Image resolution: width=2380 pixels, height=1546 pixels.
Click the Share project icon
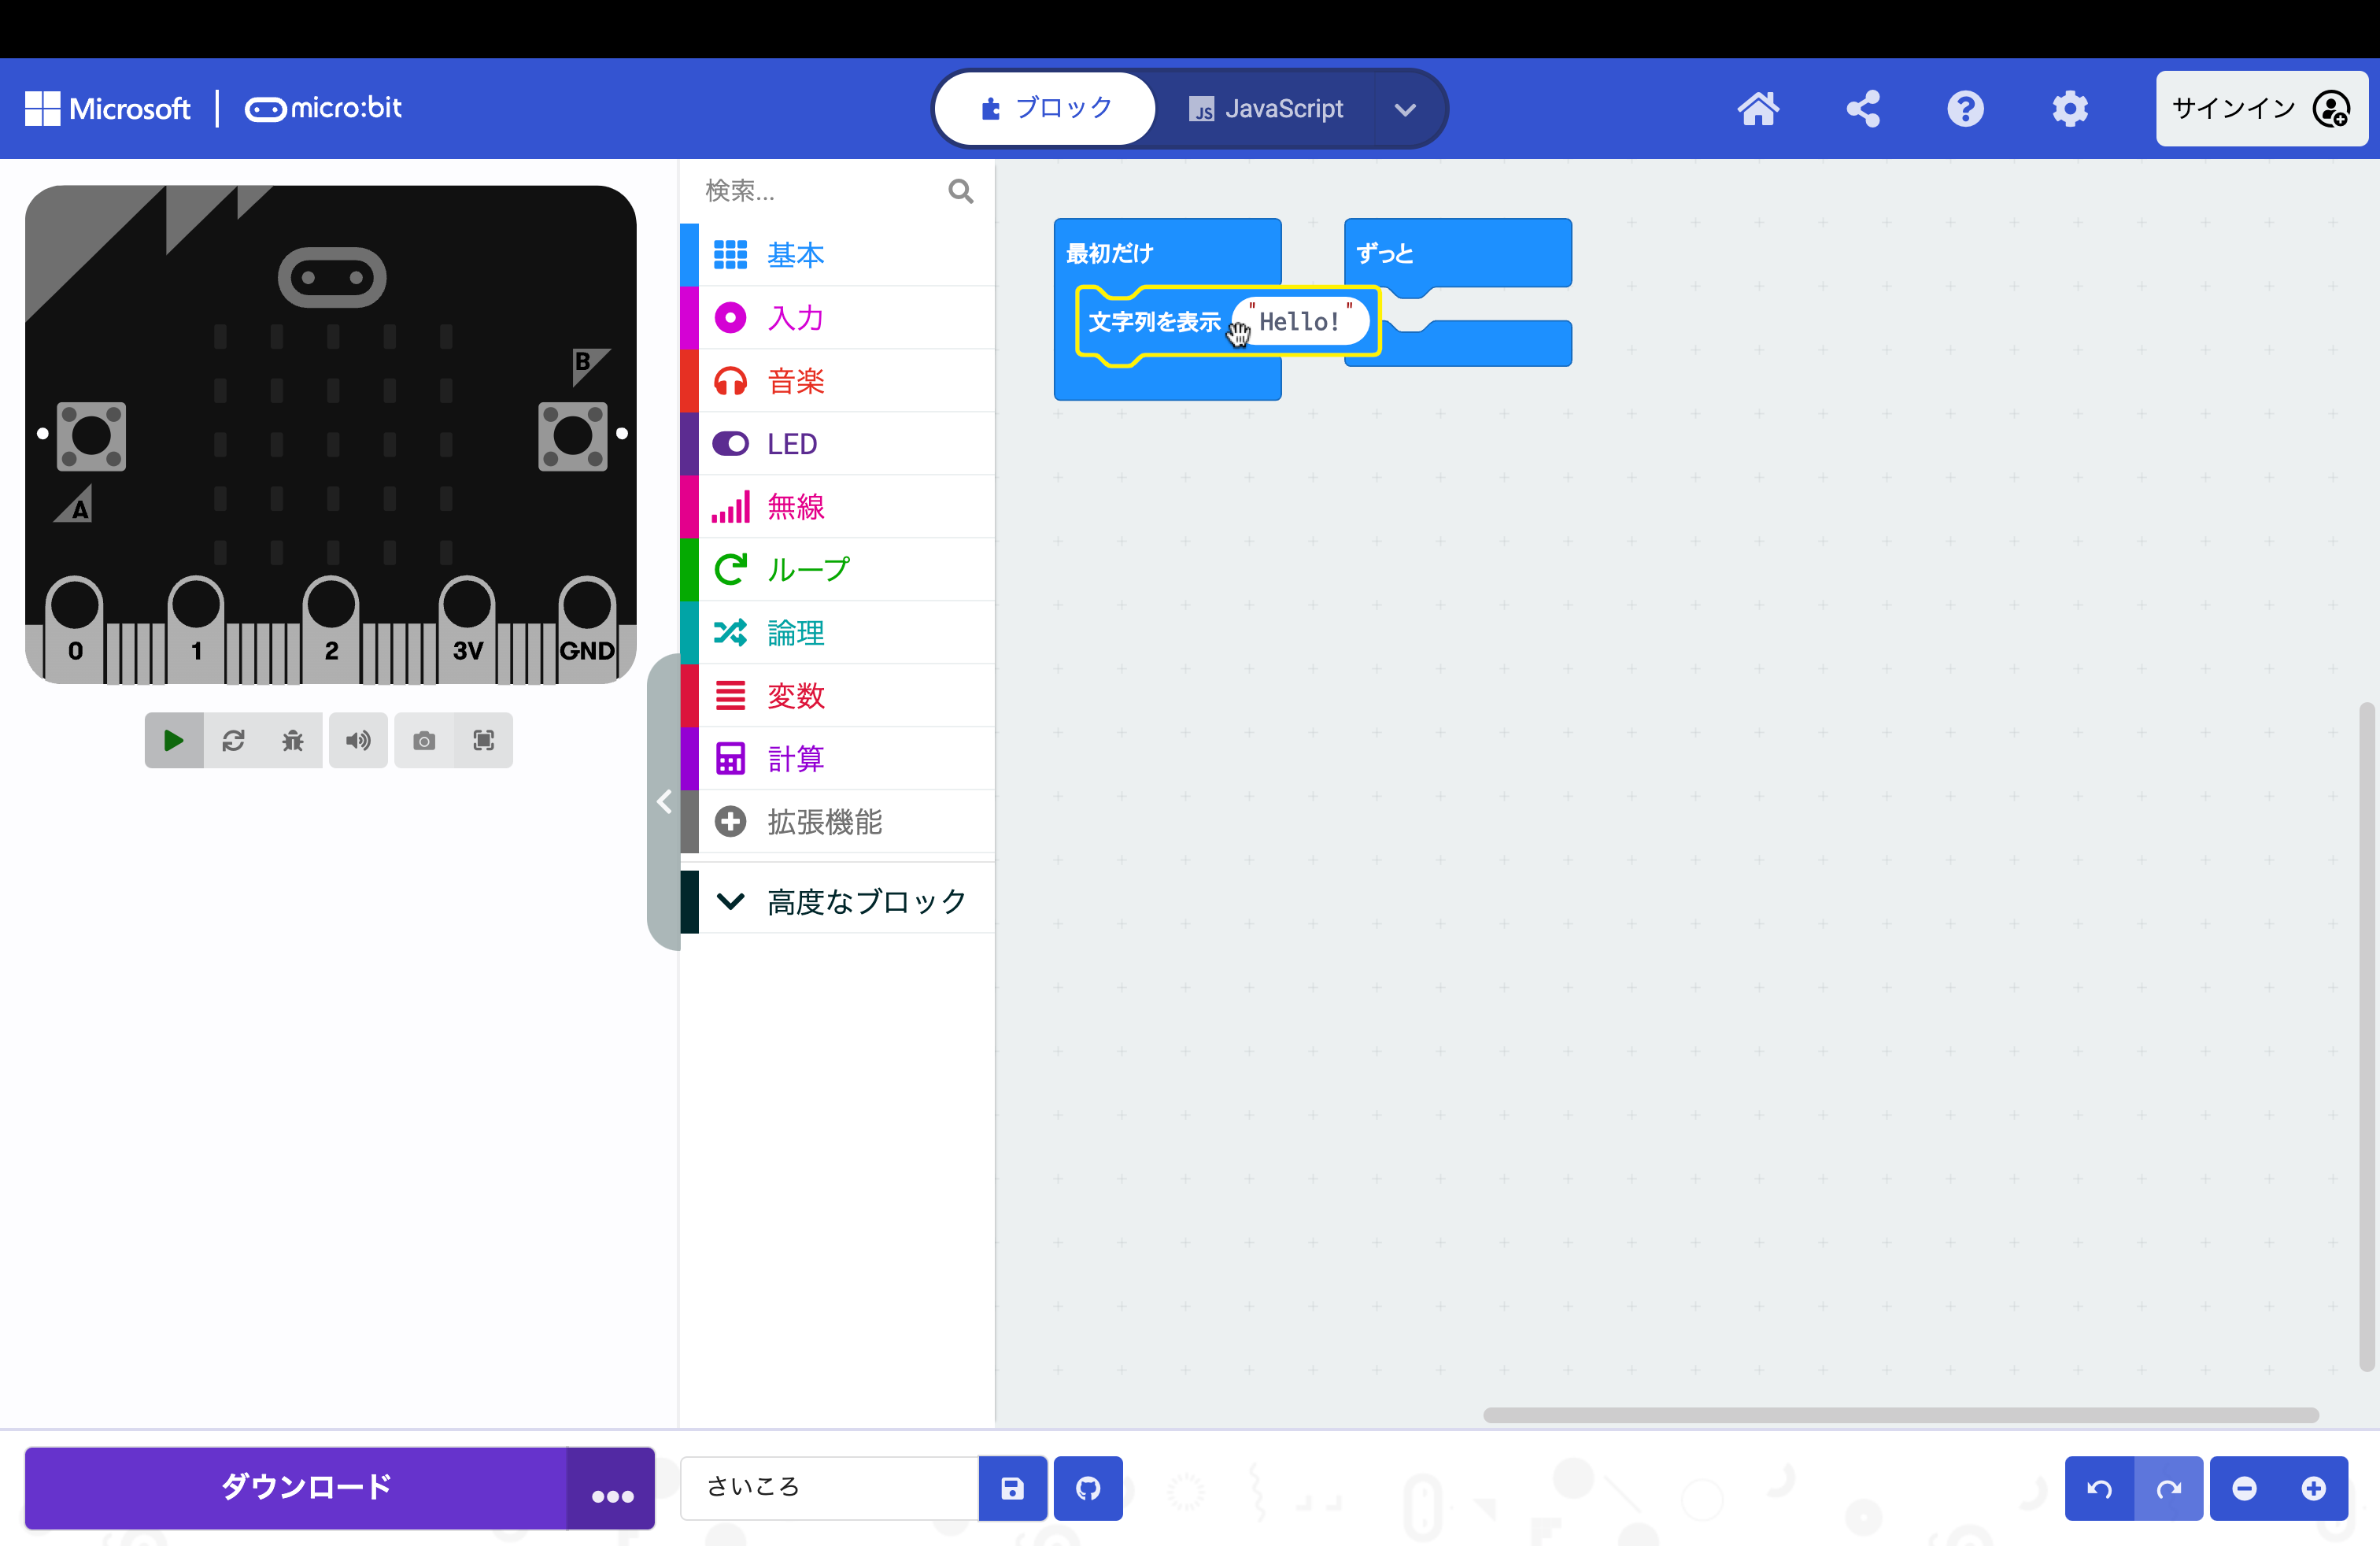pos(1862,108)
